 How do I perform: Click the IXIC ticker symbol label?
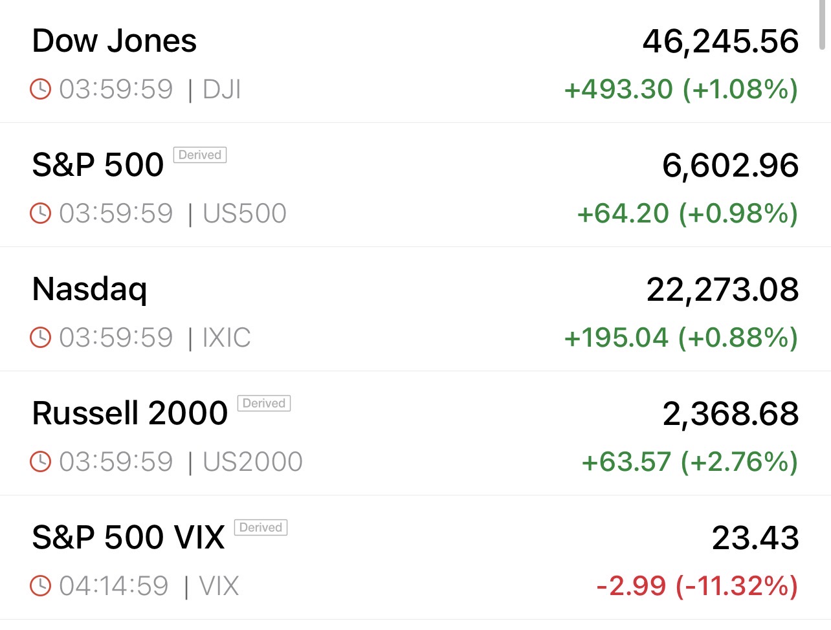pos(227,338)
